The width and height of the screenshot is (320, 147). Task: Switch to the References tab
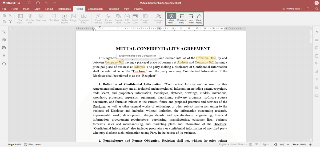64,9
